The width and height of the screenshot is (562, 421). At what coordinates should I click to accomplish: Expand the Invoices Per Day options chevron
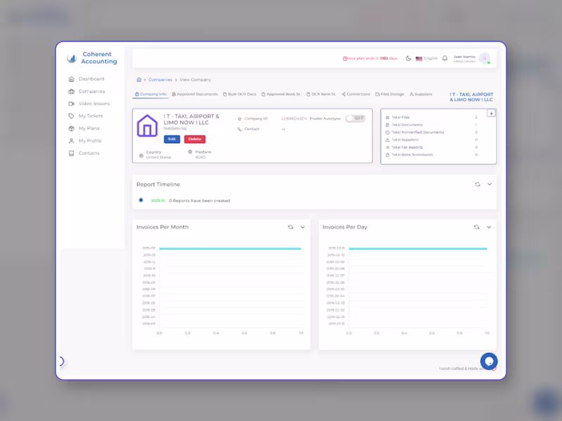[489, 227]
